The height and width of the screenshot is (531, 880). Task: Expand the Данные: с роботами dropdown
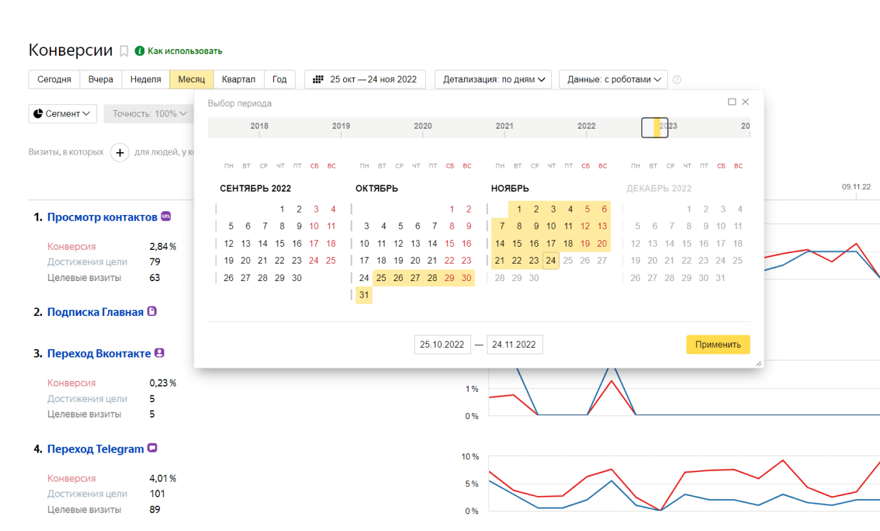coord(613,80)
